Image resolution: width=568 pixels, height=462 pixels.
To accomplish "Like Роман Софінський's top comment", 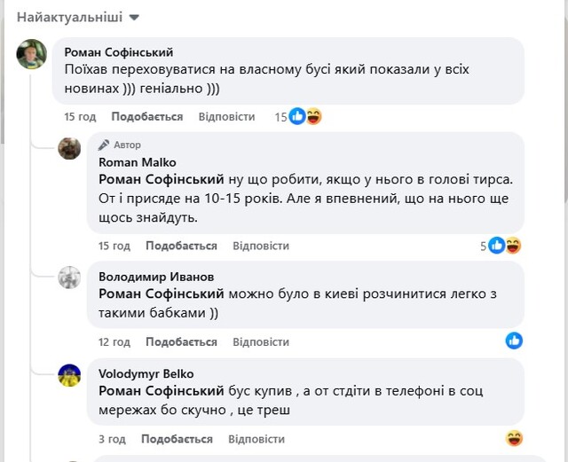I will pyautogui.click(x=146, y=117).
